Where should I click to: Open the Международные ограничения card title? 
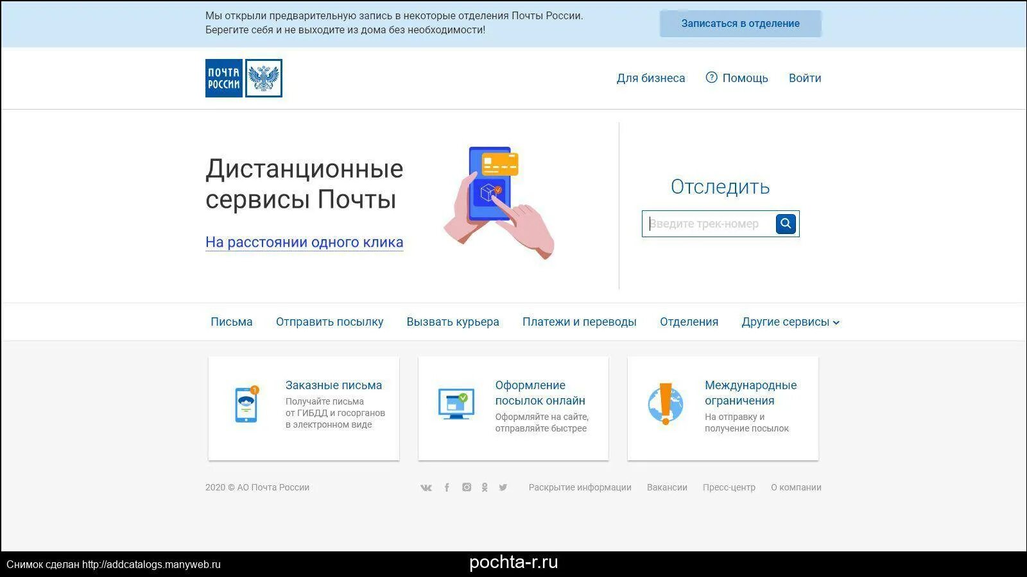[x=751, y=393]
